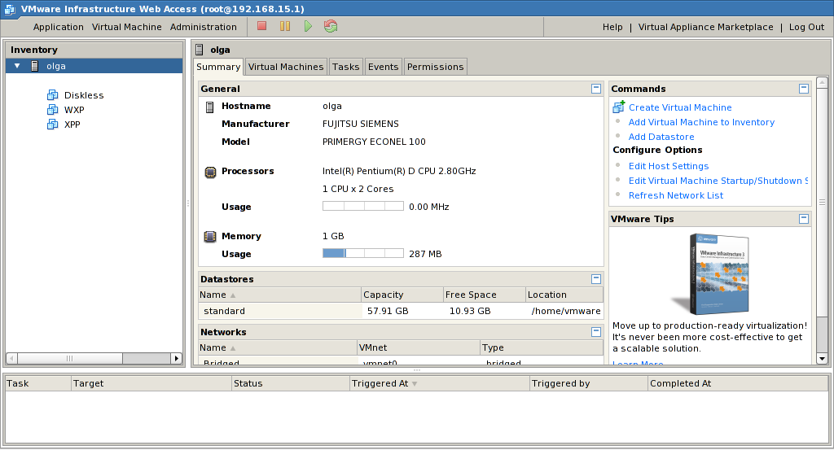Select the Summary tab
Screen dimensions: 834x450
pyautogui.click(x=218, y=67)
